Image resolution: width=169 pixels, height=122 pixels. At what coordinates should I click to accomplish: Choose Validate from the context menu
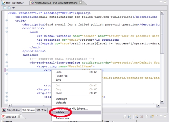[x=76, y=112]
